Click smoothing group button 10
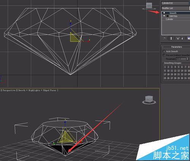This screenshot has width=190, height=161. 168,71
